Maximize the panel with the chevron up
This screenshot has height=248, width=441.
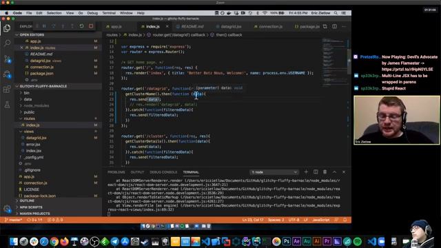334,172
